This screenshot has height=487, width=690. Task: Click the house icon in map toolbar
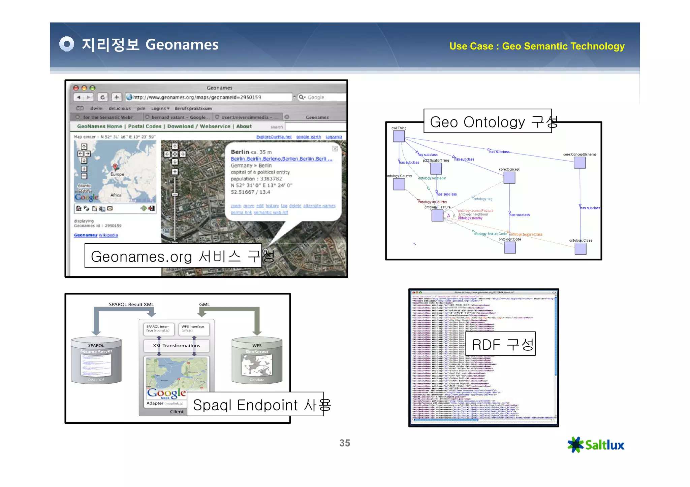(79, 208)
